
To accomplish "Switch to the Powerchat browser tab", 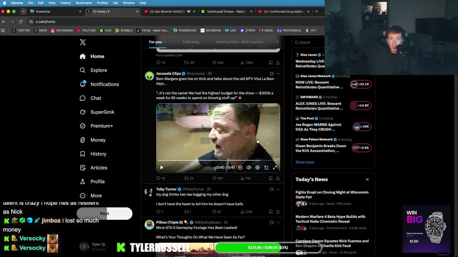I will point(55,11).
